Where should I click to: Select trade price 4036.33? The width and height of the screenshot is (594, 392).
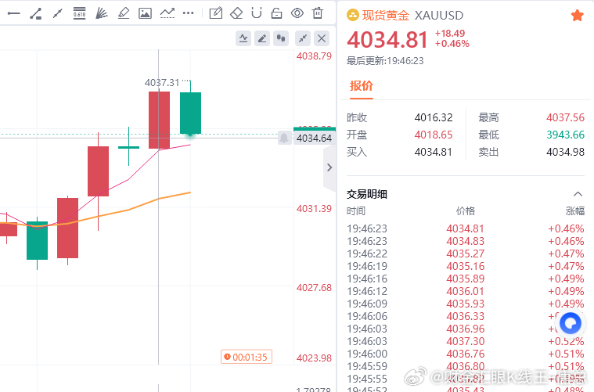(x=466, y=316)
